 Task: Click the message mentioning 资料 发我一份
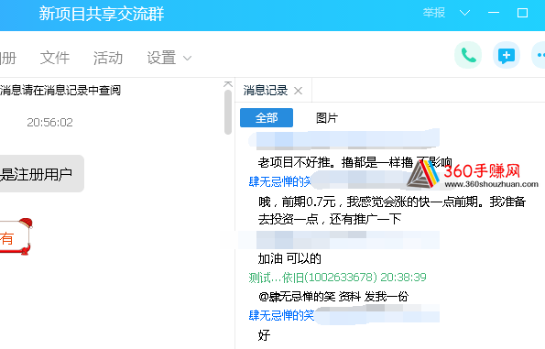333,297
